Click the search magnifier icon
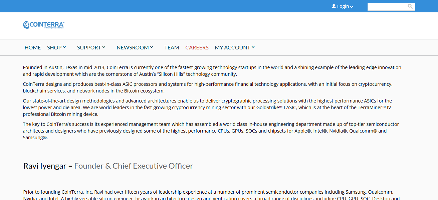 (x=410, y=6)
